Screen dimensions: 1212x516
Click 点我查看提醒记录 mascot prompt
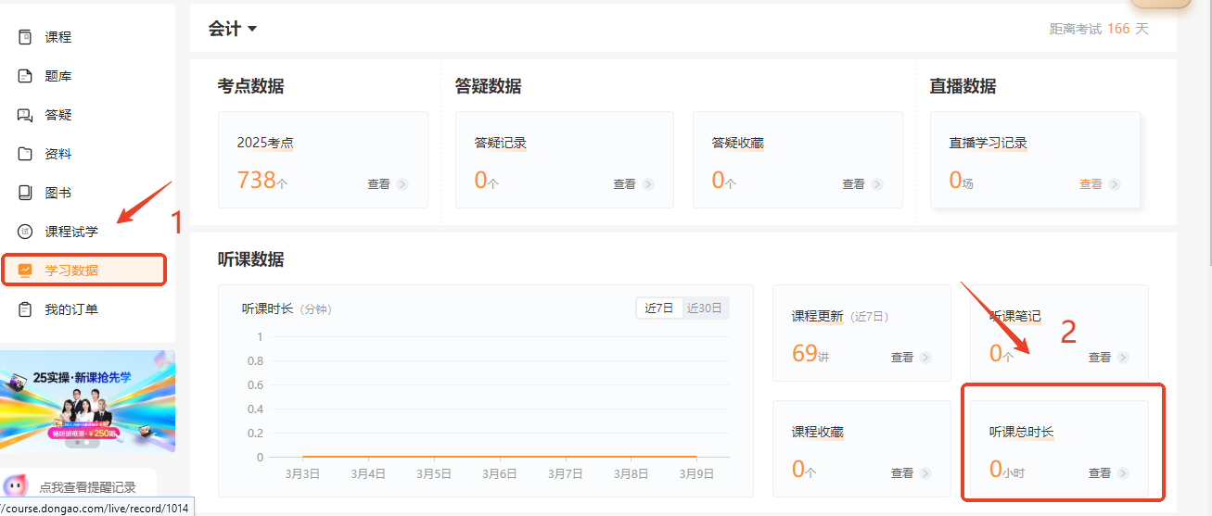coord(87,486)
